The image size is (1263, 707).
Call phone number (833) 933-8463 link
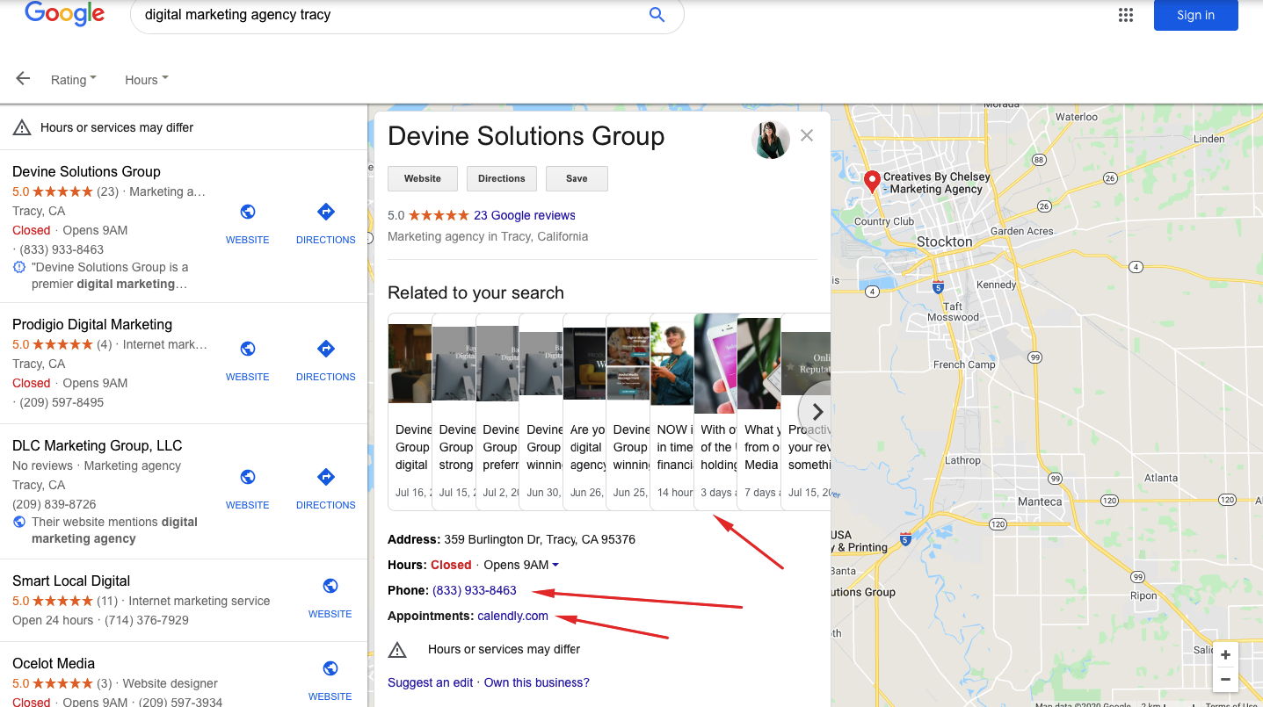[x=475, y=590]
